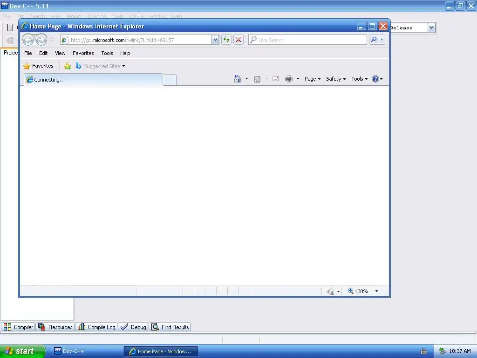The width and height of the screenshot is (477, 358).
Task: Activate Home Page window from the taskbar
Action: [161, 351]
